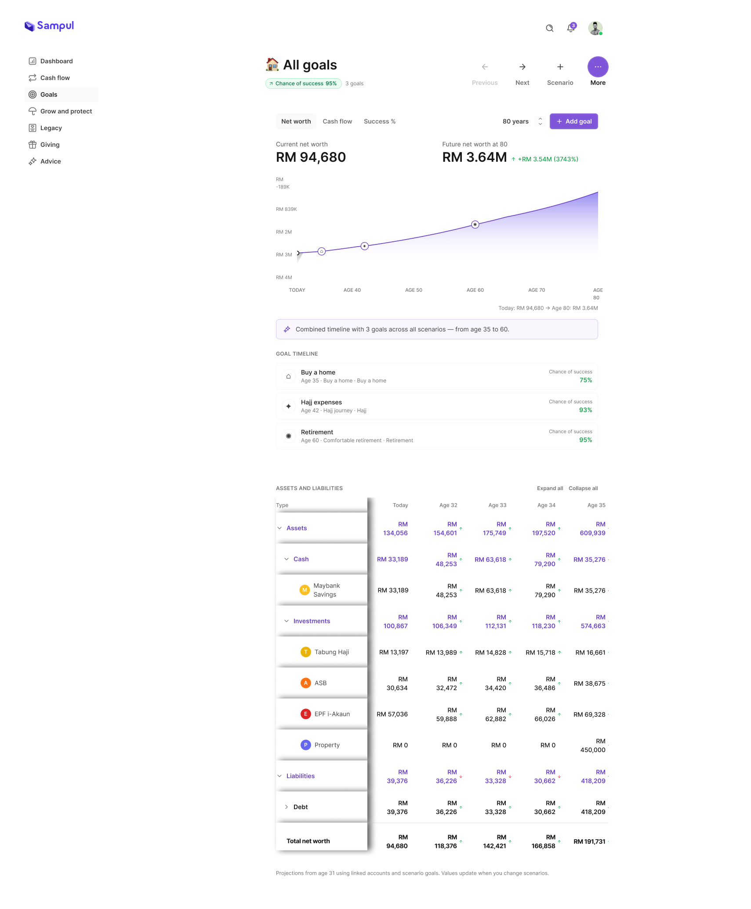Image resolution: width=751 pixels, height=909 pixels.
Task: Click the Age 32 column header
Action: tap(448, 505)
